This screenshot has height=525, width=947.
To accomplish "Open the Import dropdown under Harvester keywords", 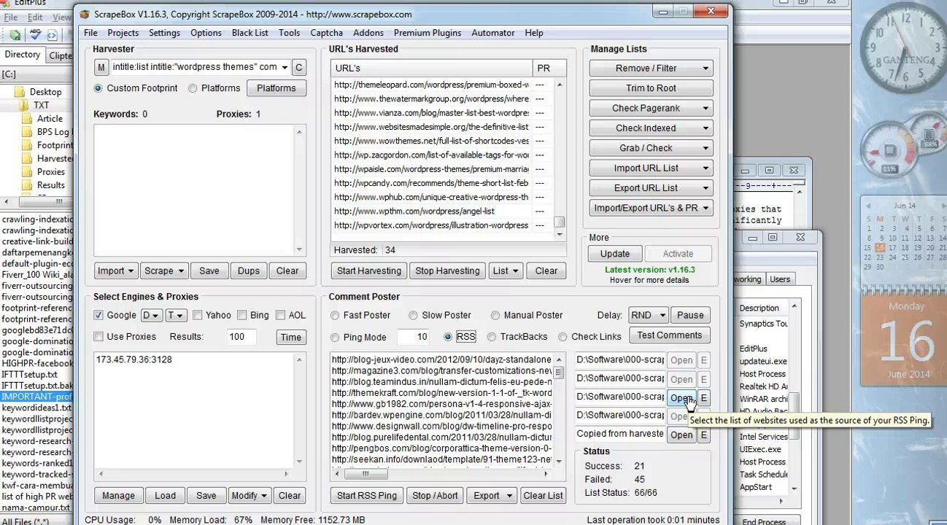I will coord(116,271).
